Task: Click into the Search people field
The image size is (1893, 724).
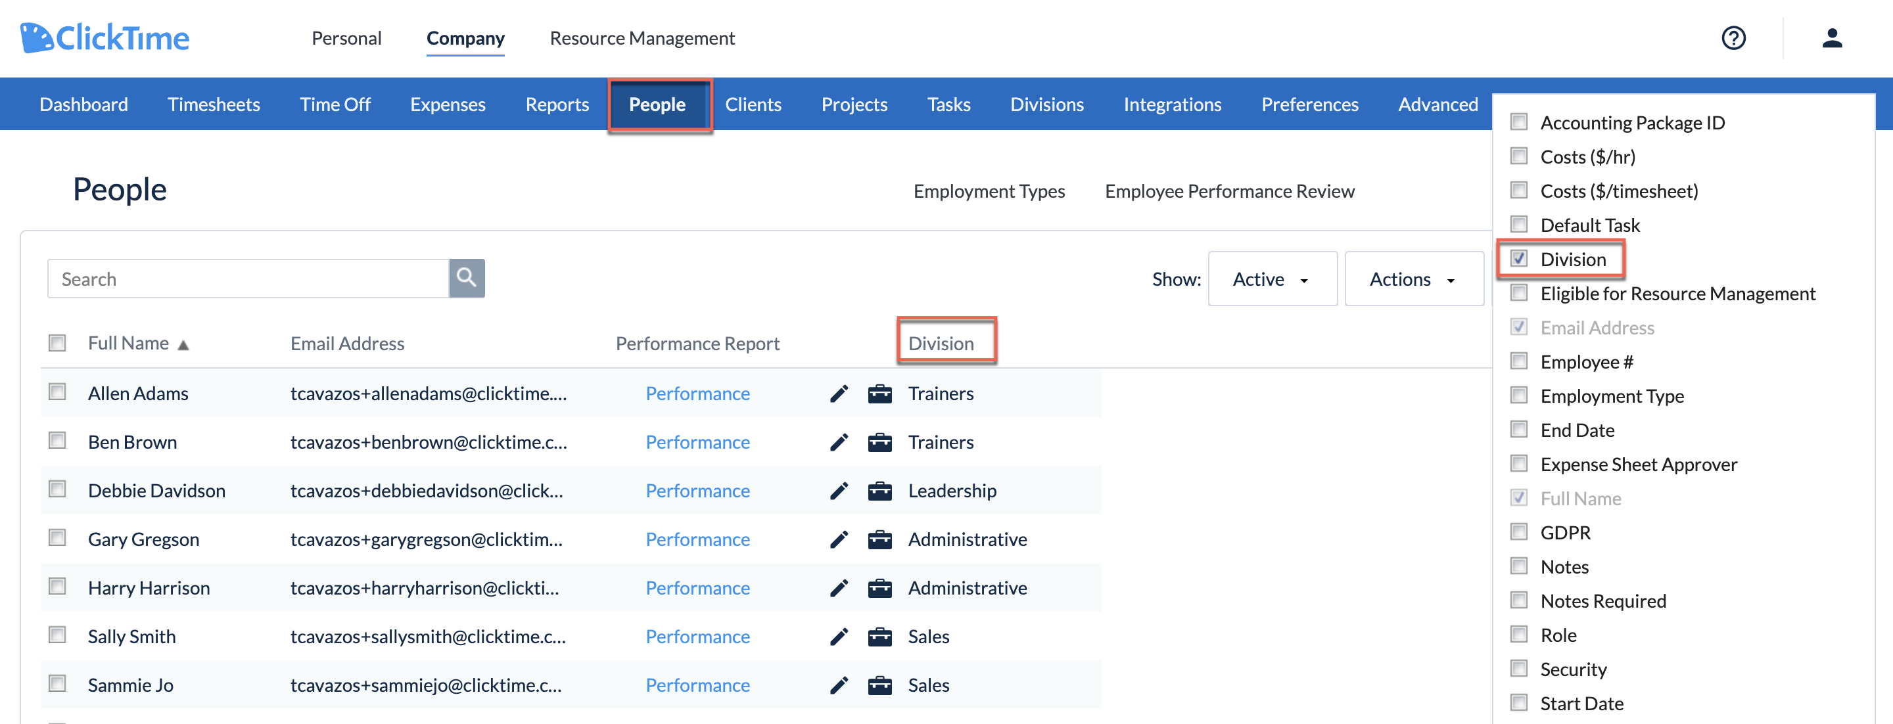Action: [248, 279]
